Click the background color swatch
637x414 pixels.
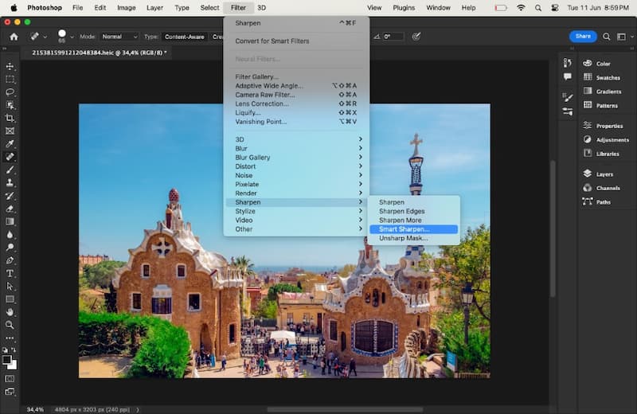point(14,365)
